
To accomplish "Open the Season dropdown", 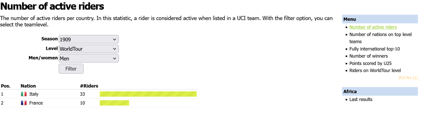I will (x=89, y=39).
